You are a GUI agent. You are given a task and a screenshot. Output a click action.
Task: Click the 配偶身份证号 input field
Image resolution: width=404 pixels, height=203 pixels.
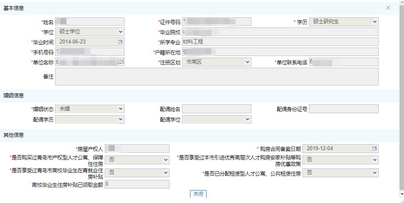(344, 109)
